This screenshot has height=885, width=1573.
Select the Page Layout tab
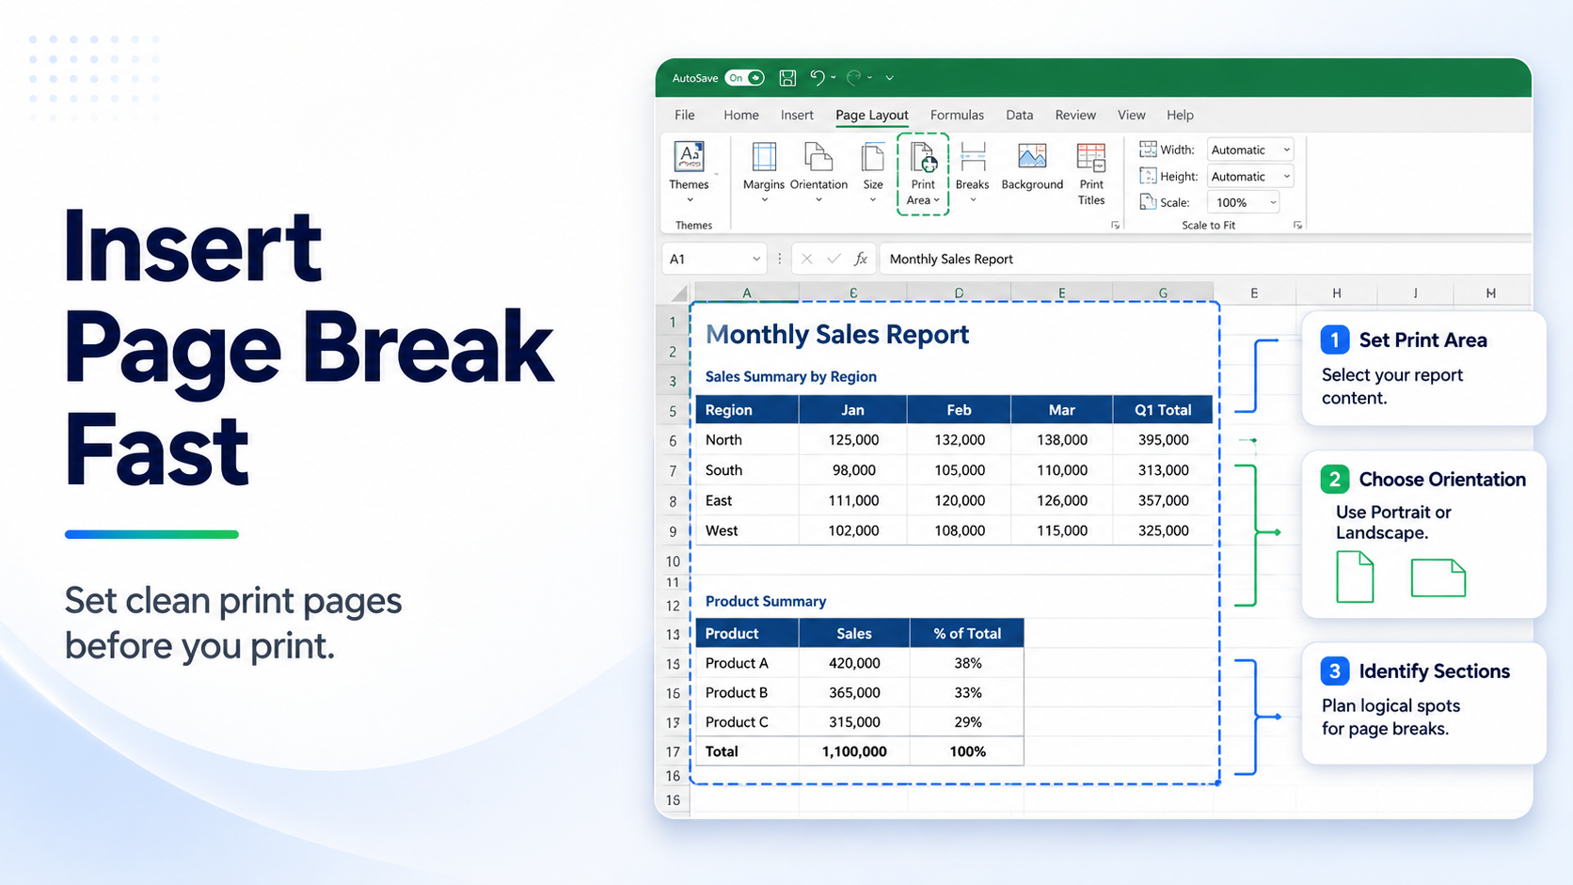tap(872, 115)
